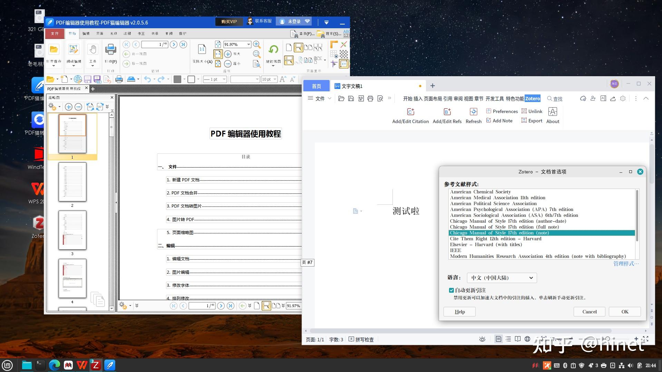Switch to page layout view in WPS status bar
Screen dimensions: 662x372
(x=498, y=339)
